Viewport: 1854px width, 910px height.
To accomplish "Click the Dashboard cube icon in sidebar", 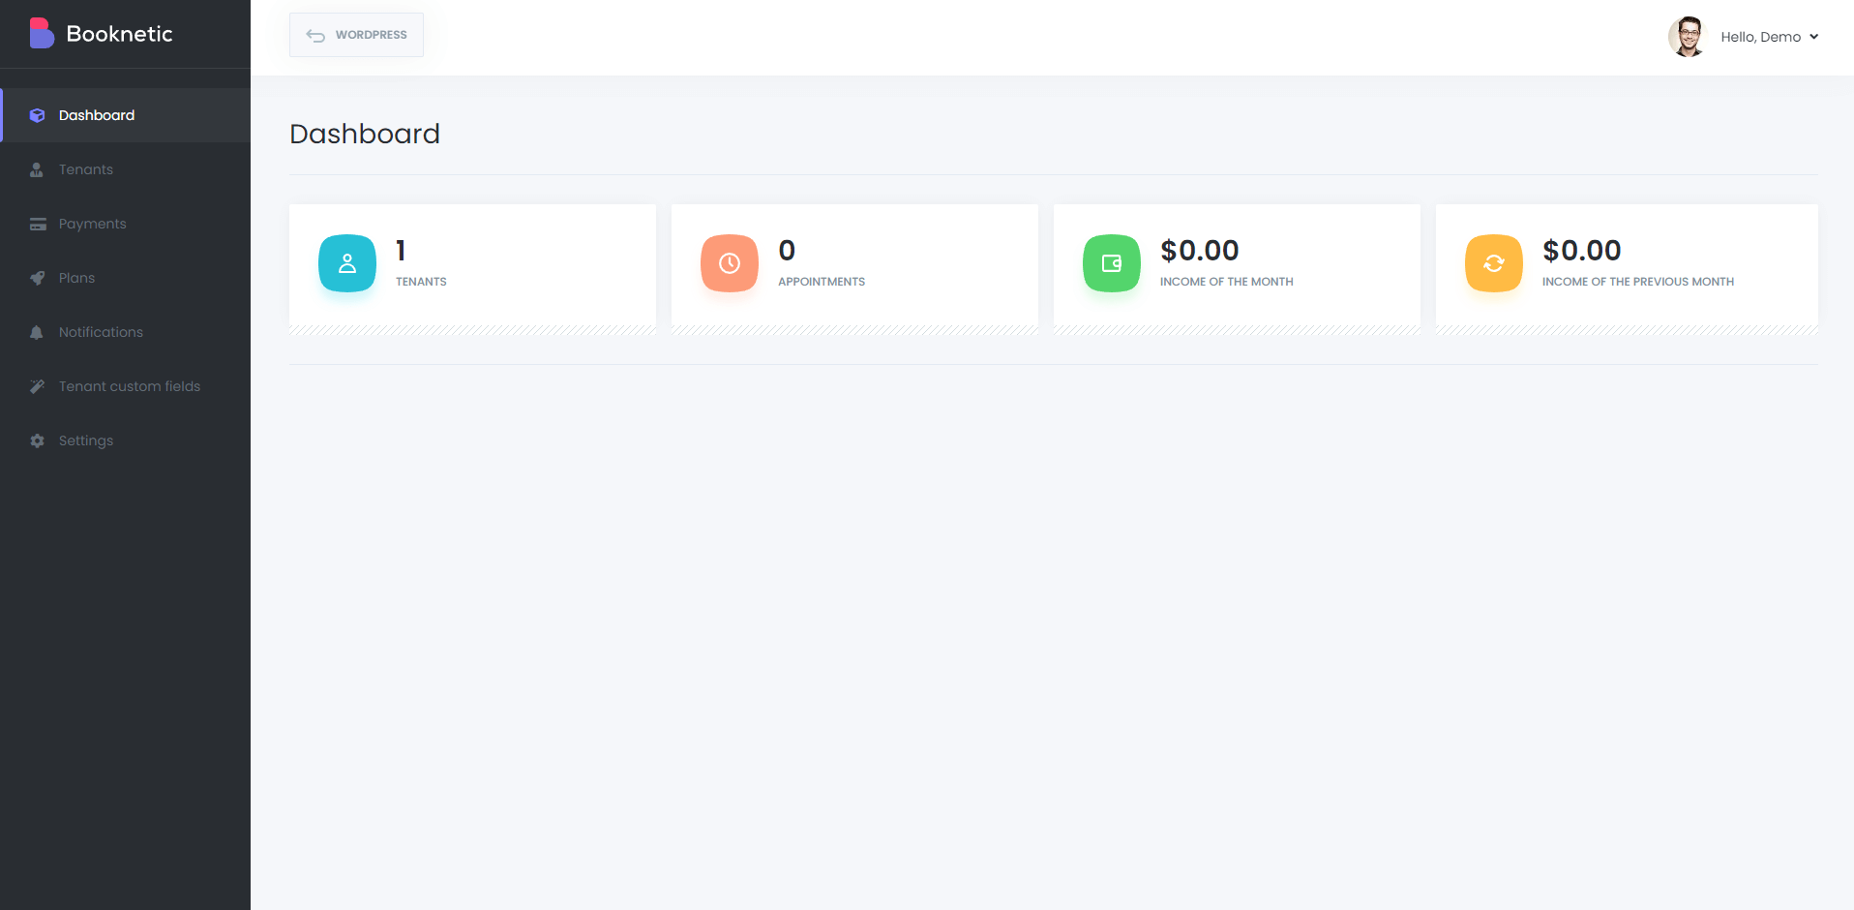I will pos(38,115).
